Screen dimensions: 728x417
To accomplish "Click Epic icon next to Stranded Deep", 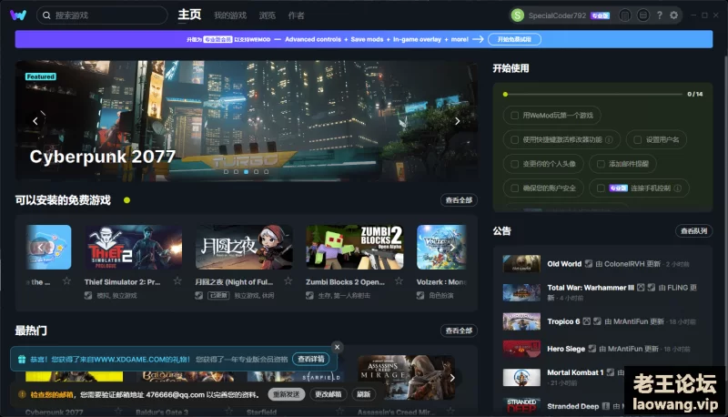I will (605, 406).
